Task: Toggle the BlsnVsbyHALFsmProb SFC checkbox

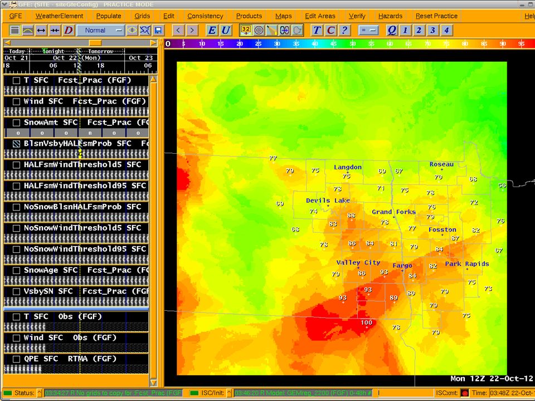Action: click(x=16, y=144)
